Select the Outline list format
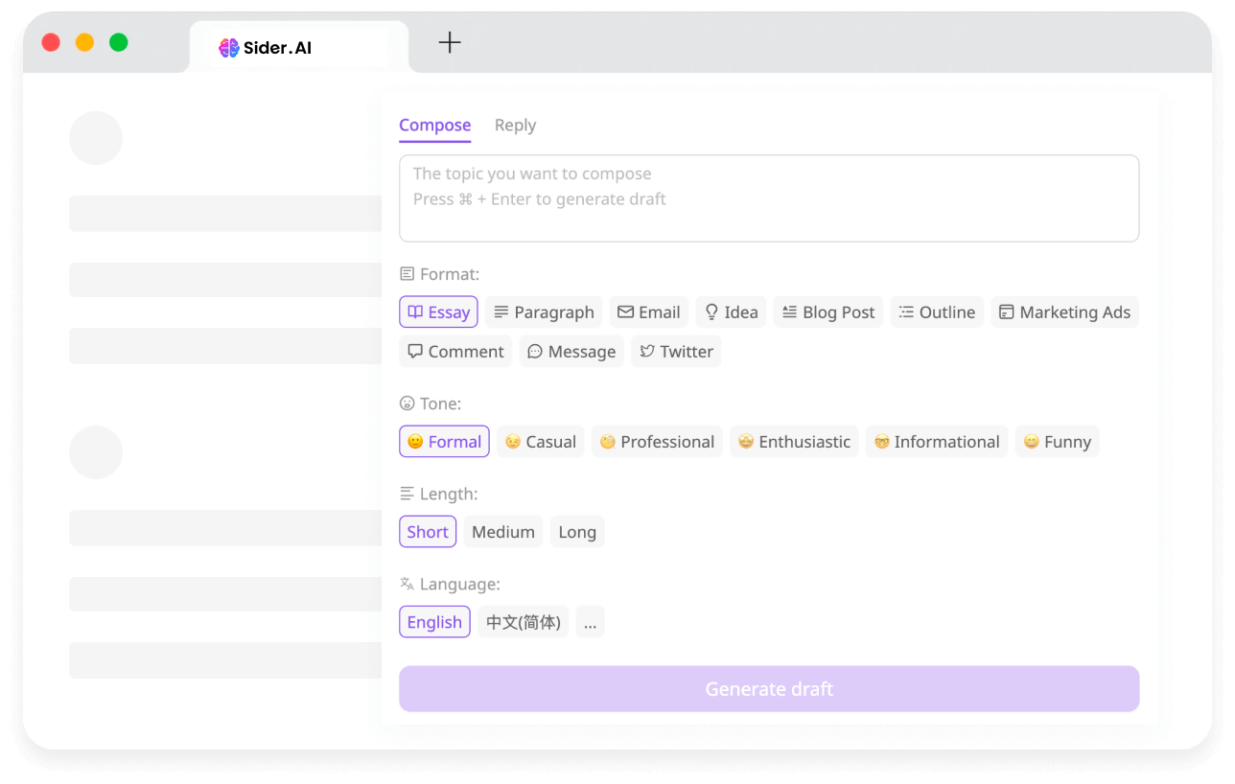Image resolution: width=1235 pixels, height=784 pixels. (x=937, y=312)
